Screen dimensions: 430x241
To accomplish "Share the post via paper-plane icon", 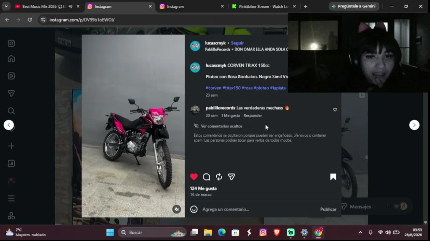I will (231, 177).
